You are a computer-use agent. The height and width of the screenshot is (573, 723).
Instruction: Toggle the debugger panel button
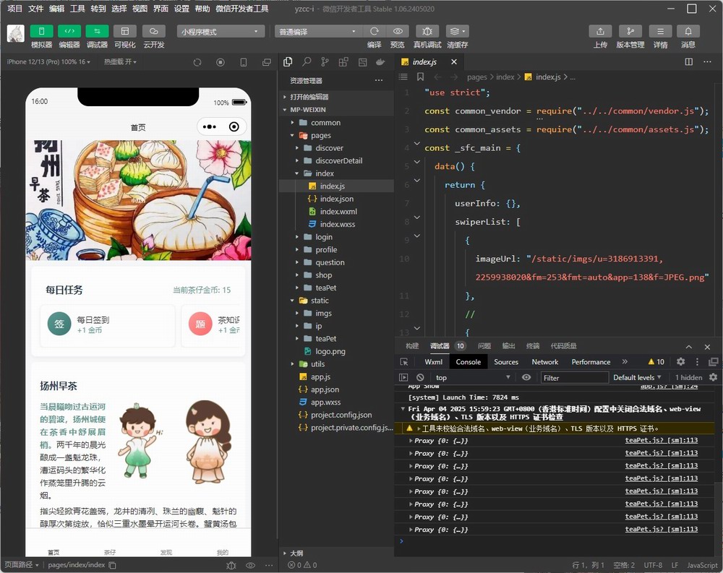pos(97,31)
